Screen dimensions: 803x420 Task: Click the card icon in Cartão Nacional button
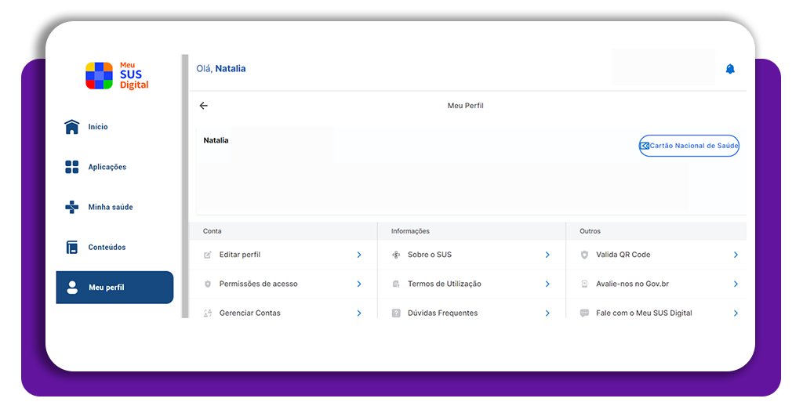645,146
